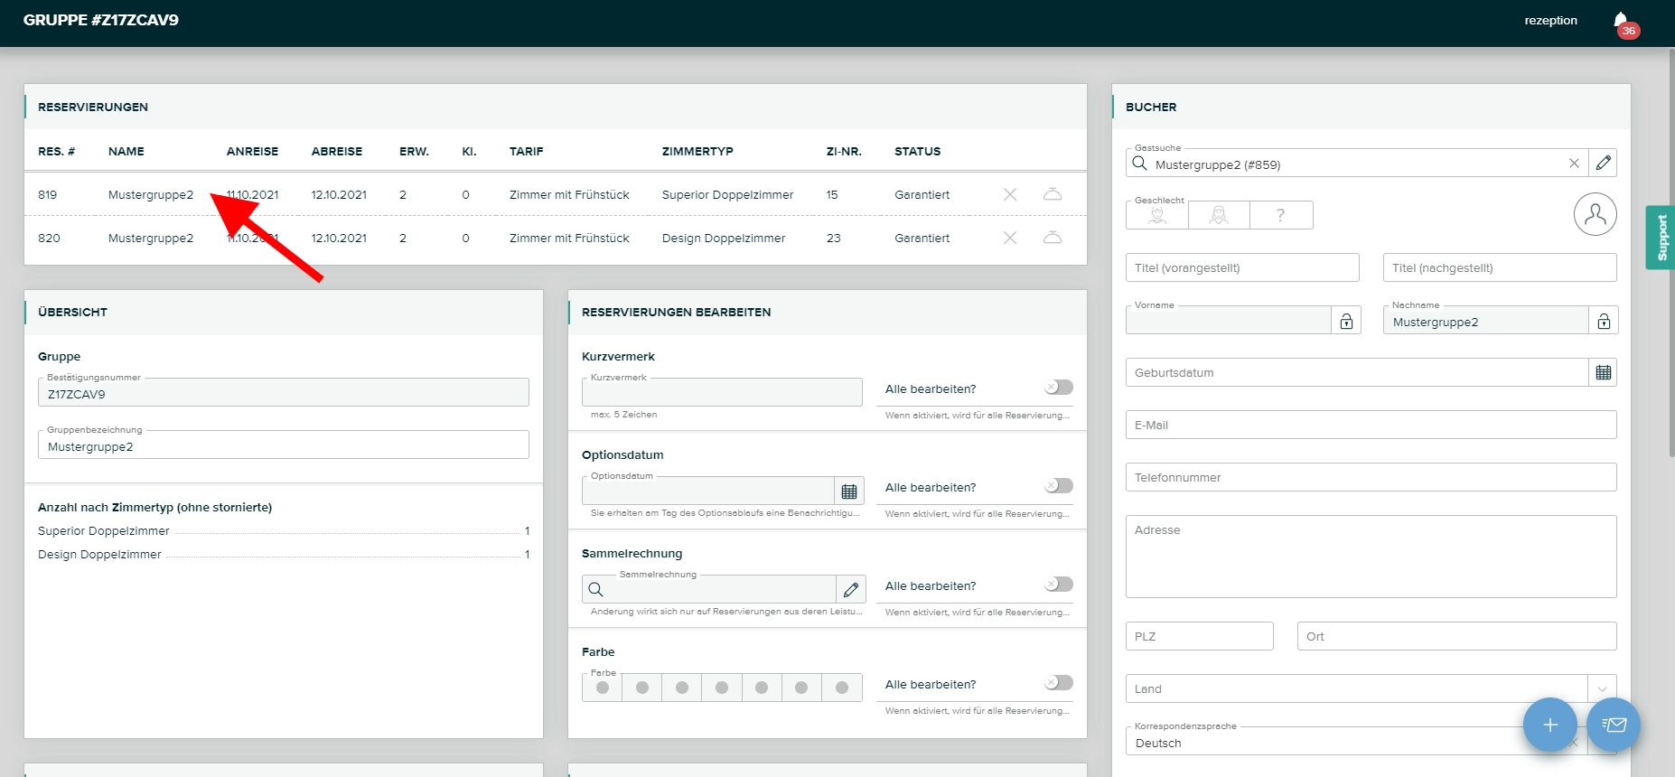Expand the Land dropdown

1602,688
